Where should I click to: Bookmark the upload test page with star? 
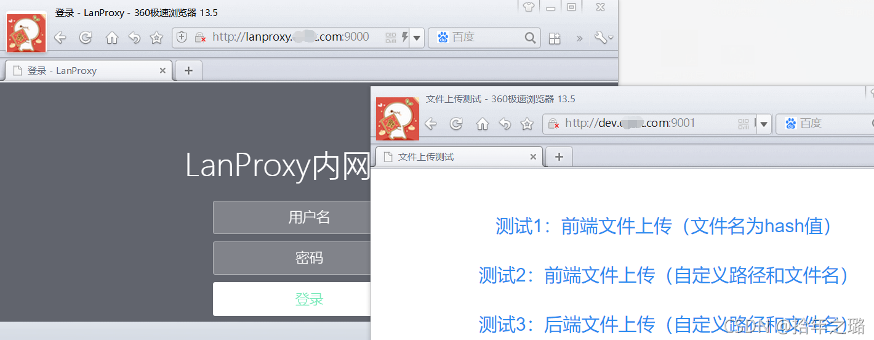click(x=527, y=124)
